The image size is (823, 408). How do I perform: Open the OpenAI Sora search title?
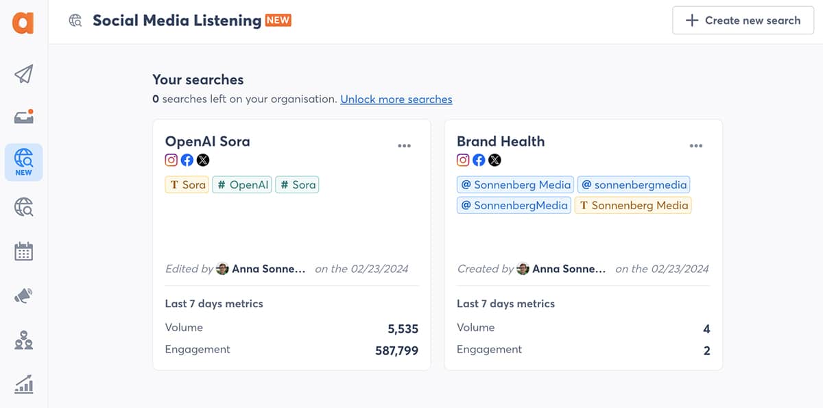click(x=208, y=141)
